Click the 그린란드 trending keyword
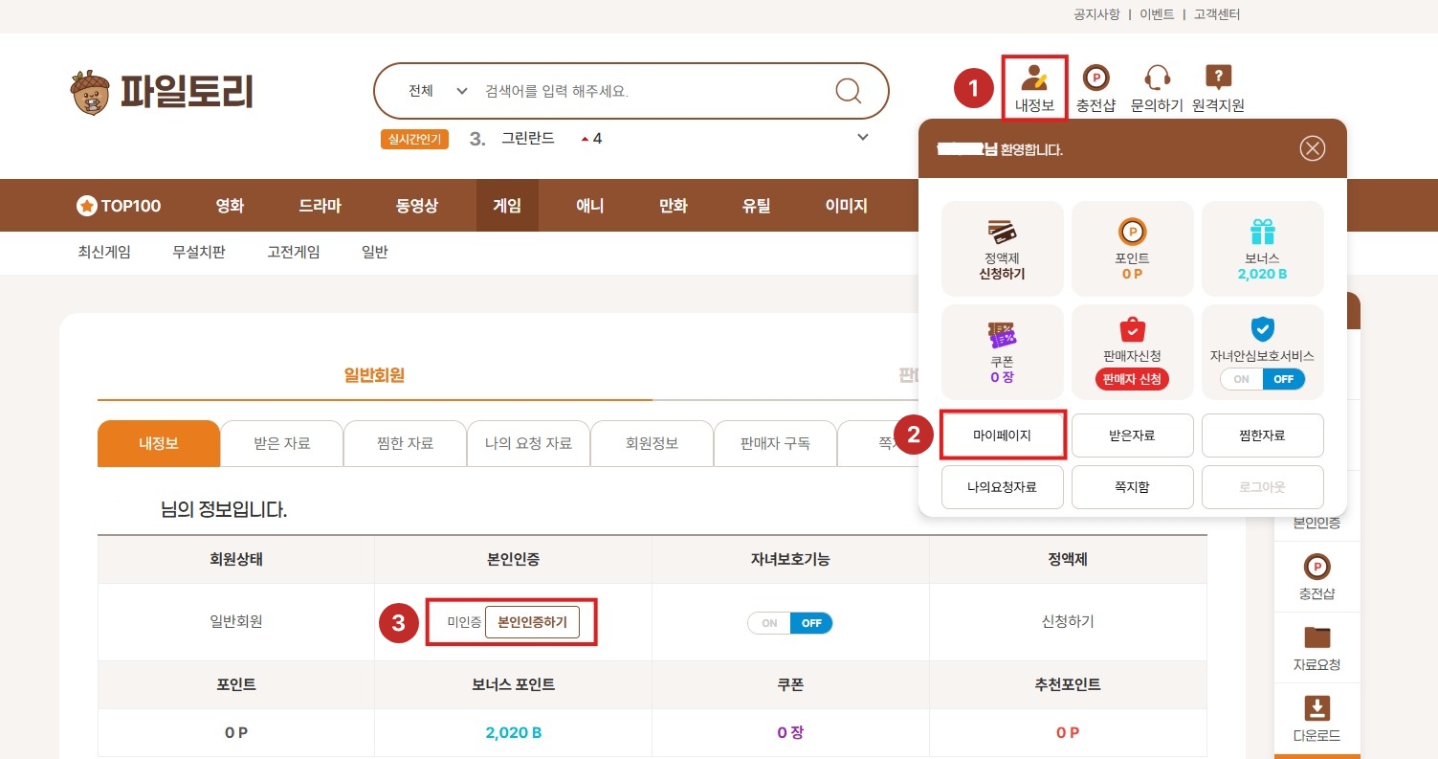Viewport: 1438px width, 759px height. point(528,138)
